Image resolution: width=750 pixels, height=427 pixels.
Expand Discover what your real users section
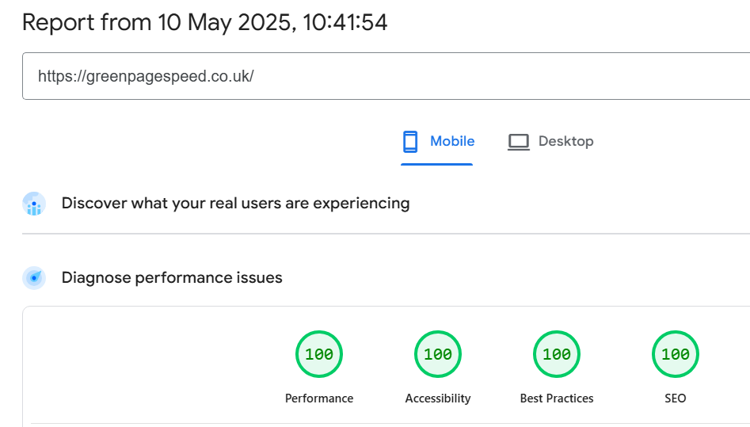pyautogui.click(x=235, y=204)
